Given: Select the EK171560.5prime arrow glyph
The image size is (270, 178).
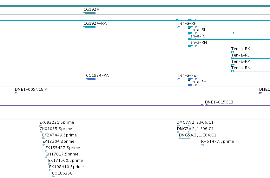Looking at the screenshot, I should pyautogui.click(x=49, y=164).
